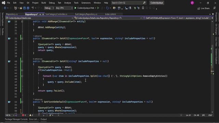219x123 pixels.
Task: Open the Solution Explorer side tab
Action: 216,56
